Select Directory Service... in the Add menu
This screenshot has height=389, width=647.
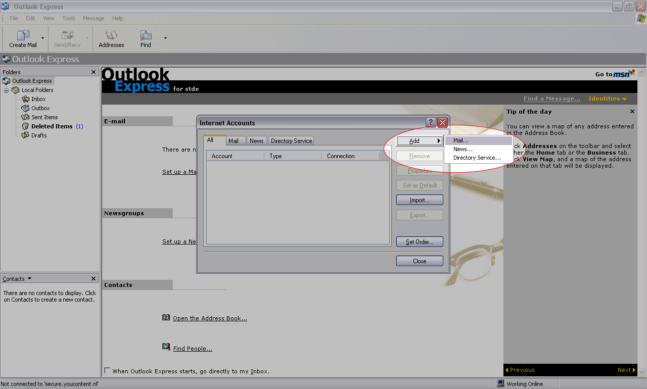pos(477,158)
